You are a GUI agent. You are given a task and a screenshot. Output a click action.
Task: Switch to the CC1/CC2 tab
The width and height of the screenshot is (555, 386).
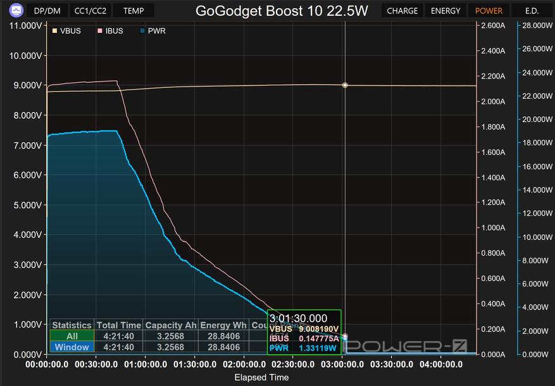pos(90,11)
